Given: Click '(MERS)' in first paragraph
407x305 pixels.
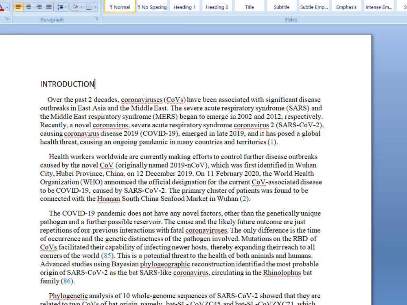Looking at the screenshot, I should [x=166, y=117].
